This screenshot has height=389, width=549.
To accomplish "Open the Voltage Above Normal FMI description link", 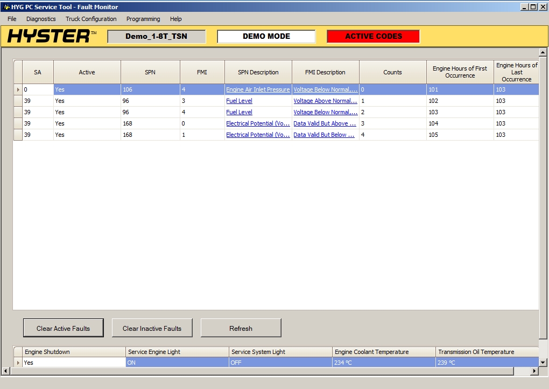I will click(x=325, y=101).
